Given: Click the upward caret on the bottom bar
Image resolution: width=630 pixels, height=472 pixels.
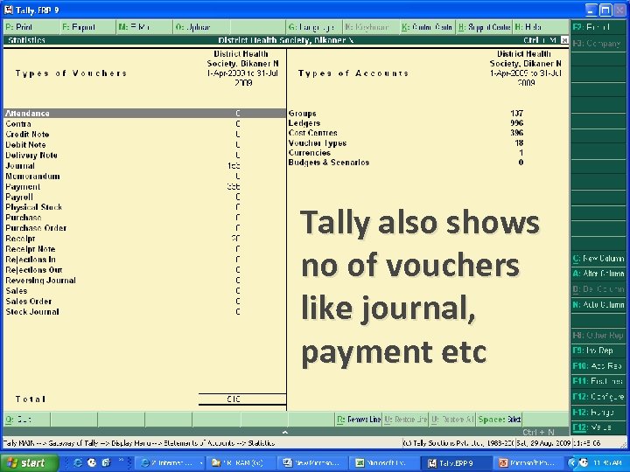Looking at the screenshot, I should pos(285,433).
